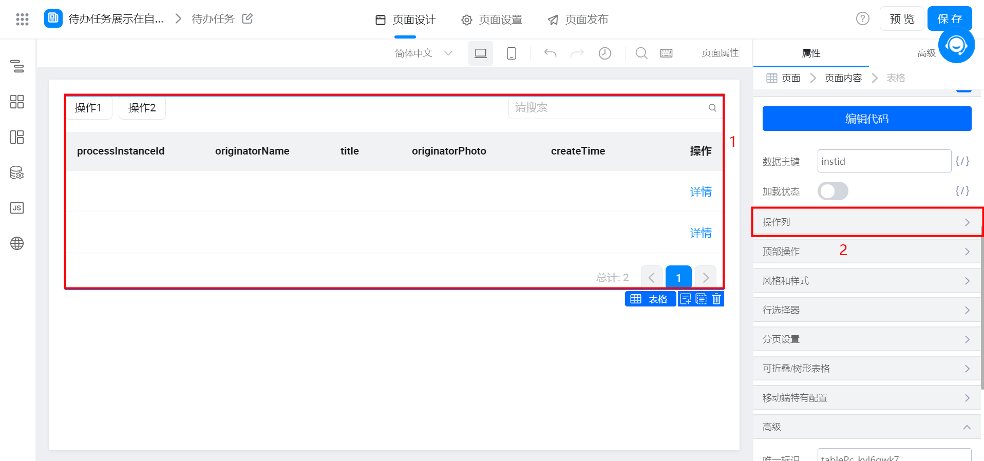Viewport: 984px width, 461px height.
Task: Switch to mobile device preview mode
Action: [x=512, y=53]
